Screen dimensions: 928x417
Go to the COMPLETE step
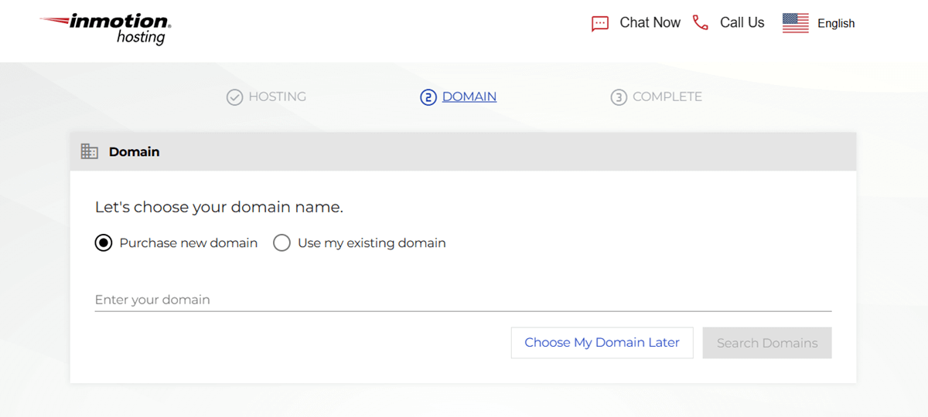click(667, 97)
